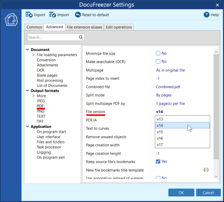224x202 pixels.
Task: Select Attachments in the tree
Action: pos(47,65)
